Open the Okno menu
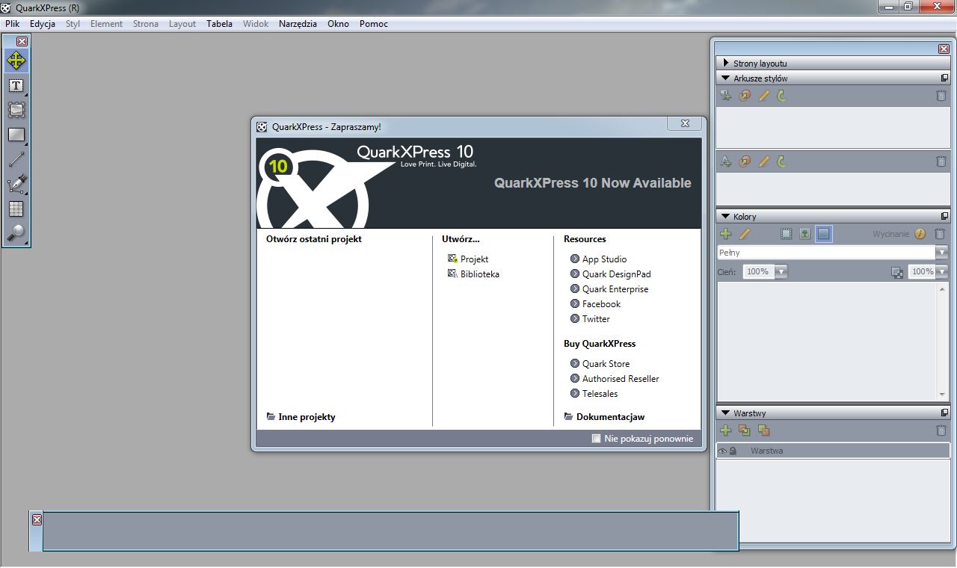Viewport: 957px width, 568px height. 338,24
